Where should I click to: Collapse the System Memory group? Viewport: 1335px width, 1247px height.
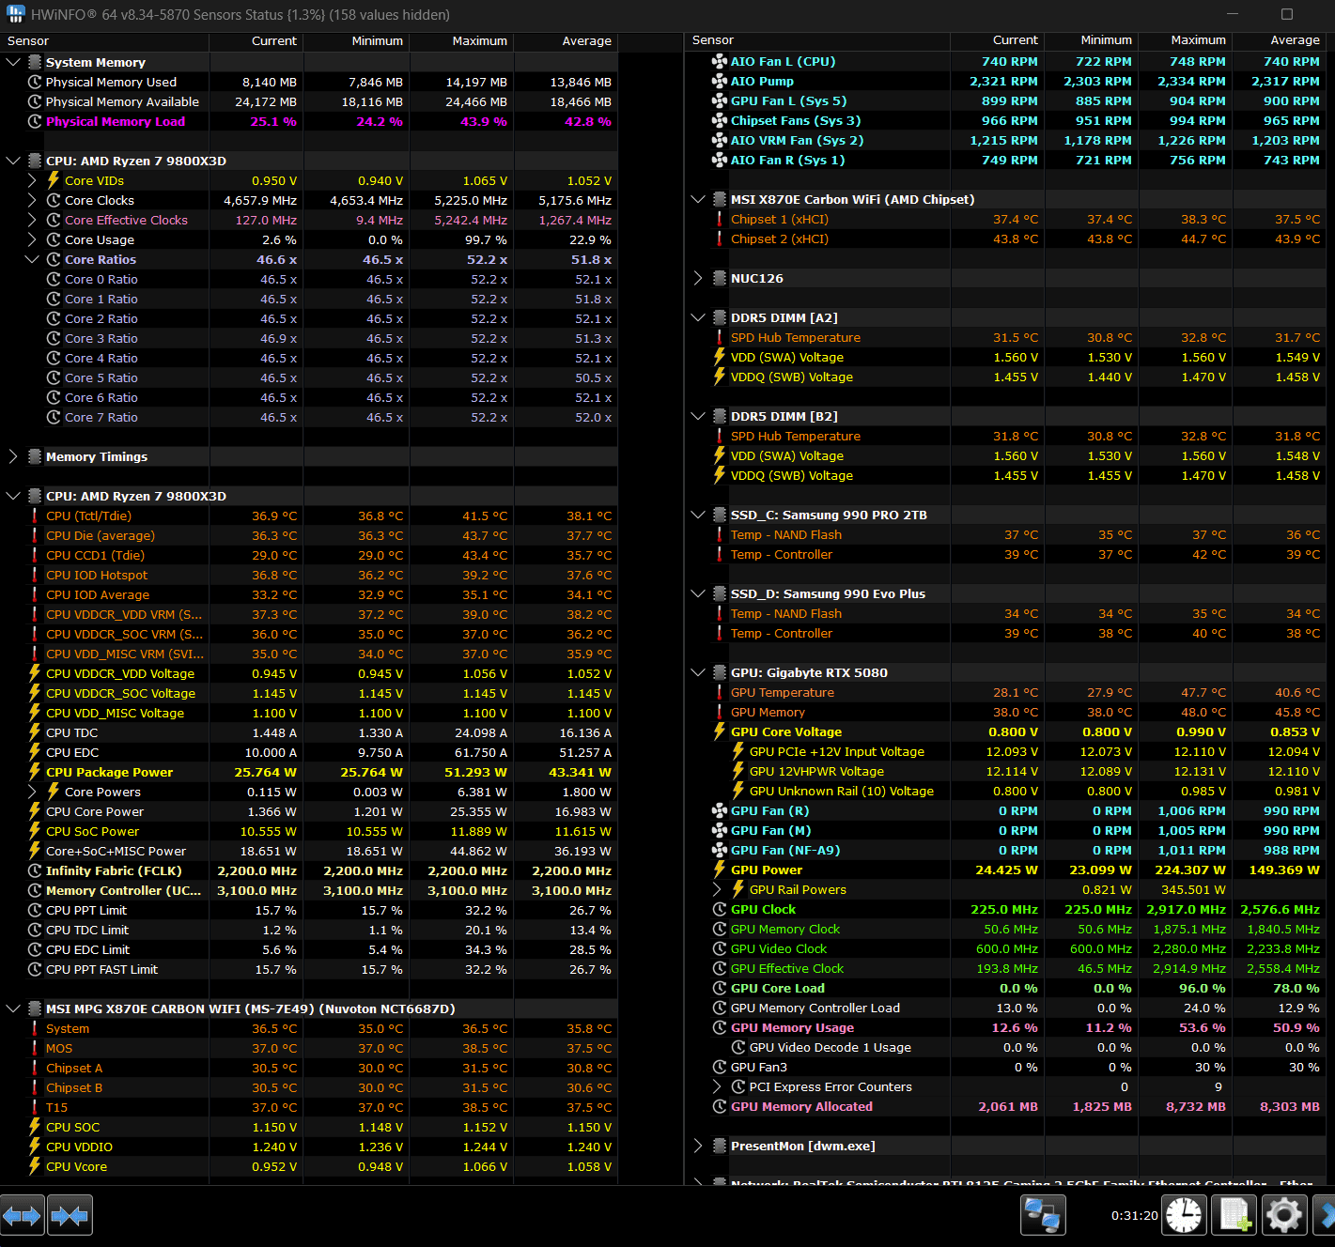[13, 63]
